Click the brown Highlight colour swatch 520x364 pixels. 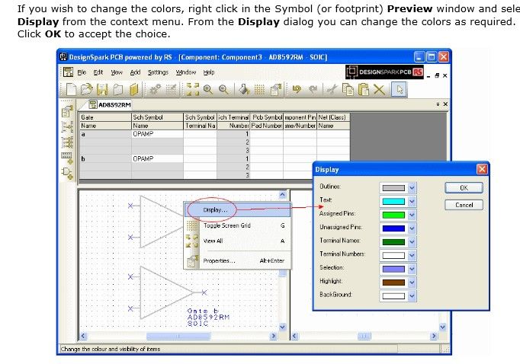tap(393, 283)
